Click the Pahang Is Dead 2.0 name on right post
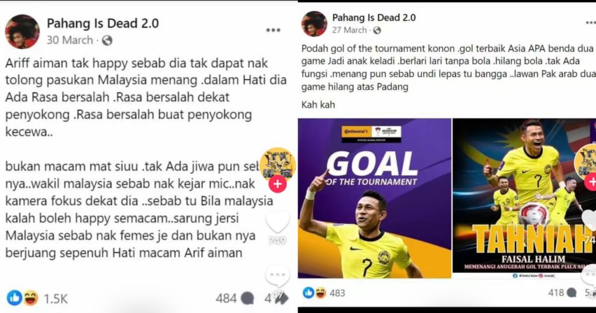Screen dimensions: 596x313 [x=374, y=17]
